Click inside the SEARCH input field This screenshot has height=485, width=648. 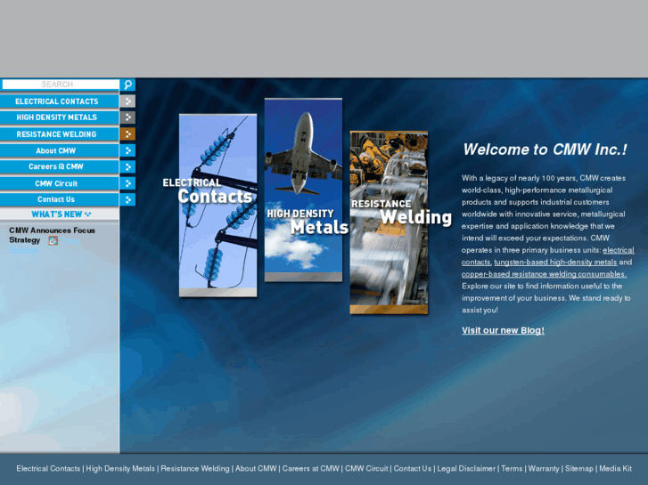pos(61,85)
